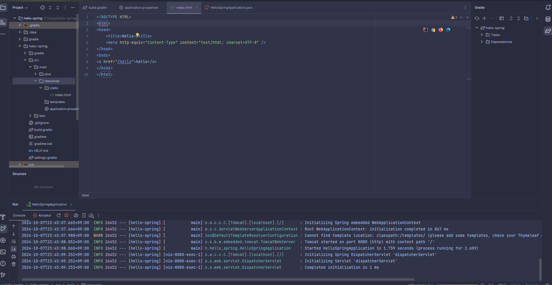Open Structure tool window icon in left stripe
The image size is (552, 285).
[3, 22]
